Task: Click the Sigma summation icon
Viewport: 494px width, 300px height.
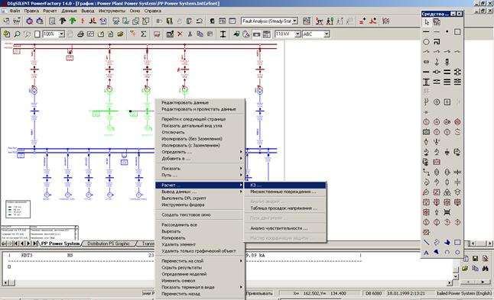Action: (144, 34)
